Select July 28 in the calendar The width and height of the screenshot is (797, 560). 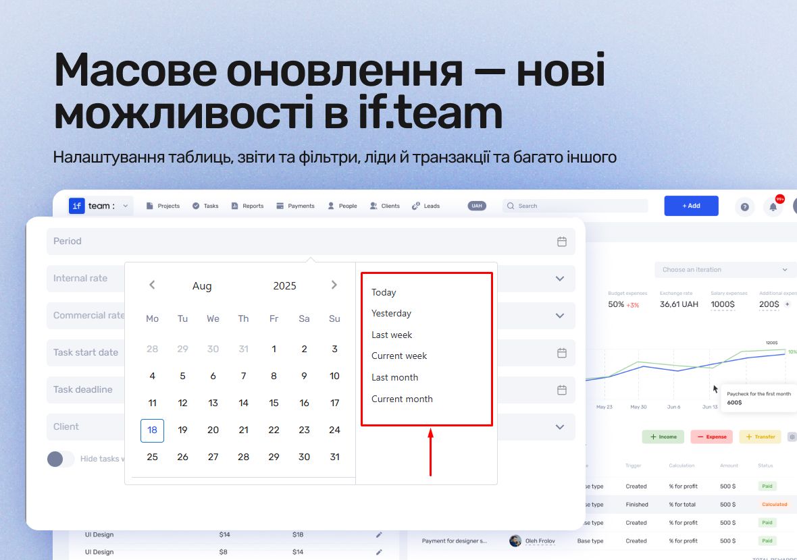coord(152,349)
